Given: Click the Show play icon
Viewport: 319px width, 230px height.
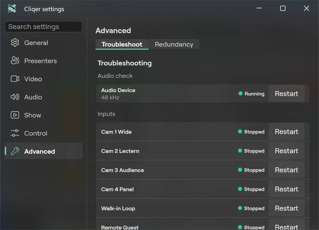Looking at the screenshot, I should (15, 115).
